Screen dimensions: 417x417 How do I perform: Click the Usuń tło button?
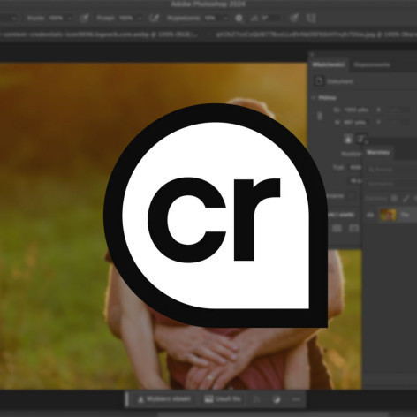coord(223,399)
